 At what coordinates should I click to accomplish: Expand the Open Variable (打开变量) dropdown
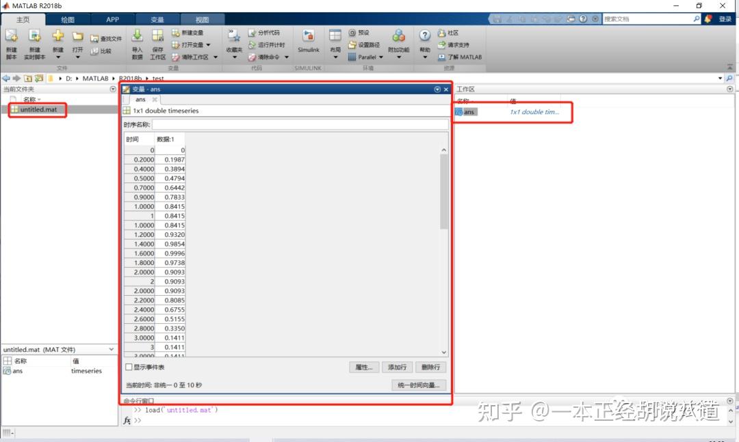coord(208,44)
